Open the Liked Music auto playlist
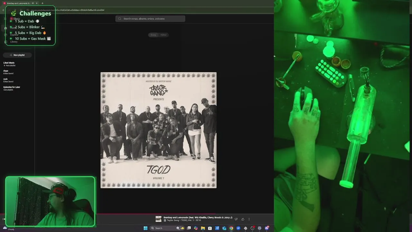This screenshot has height=232, width=412. pyautogui.click(x=9, y=64)
